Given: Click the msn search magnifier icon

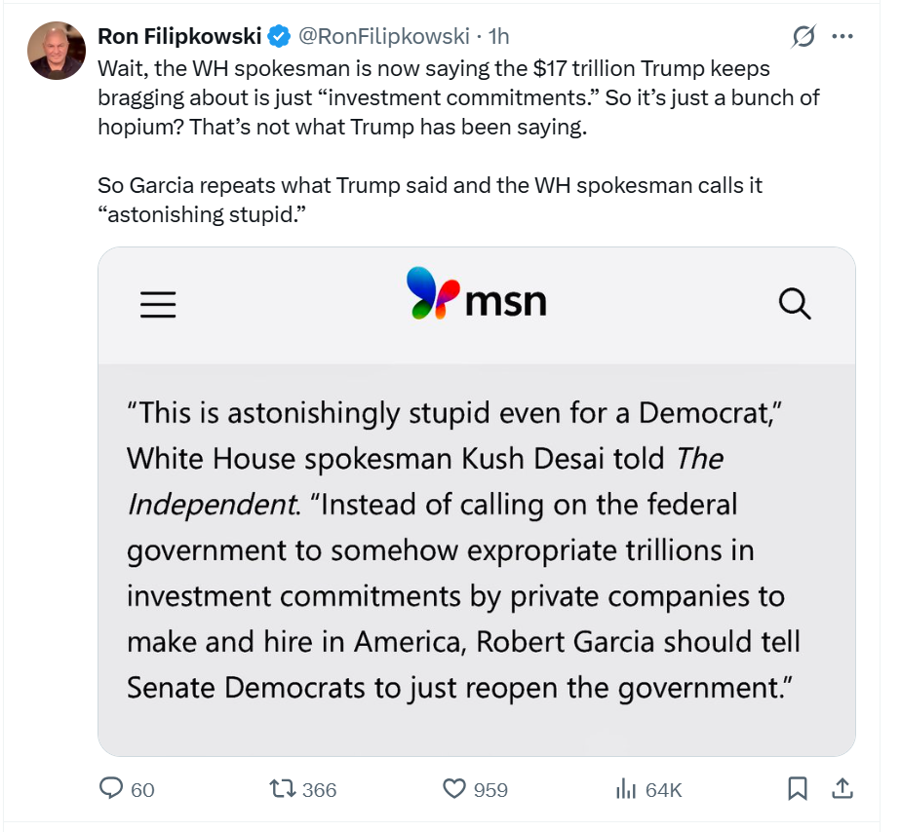Looking at the screenshot, I should [796, 305].
